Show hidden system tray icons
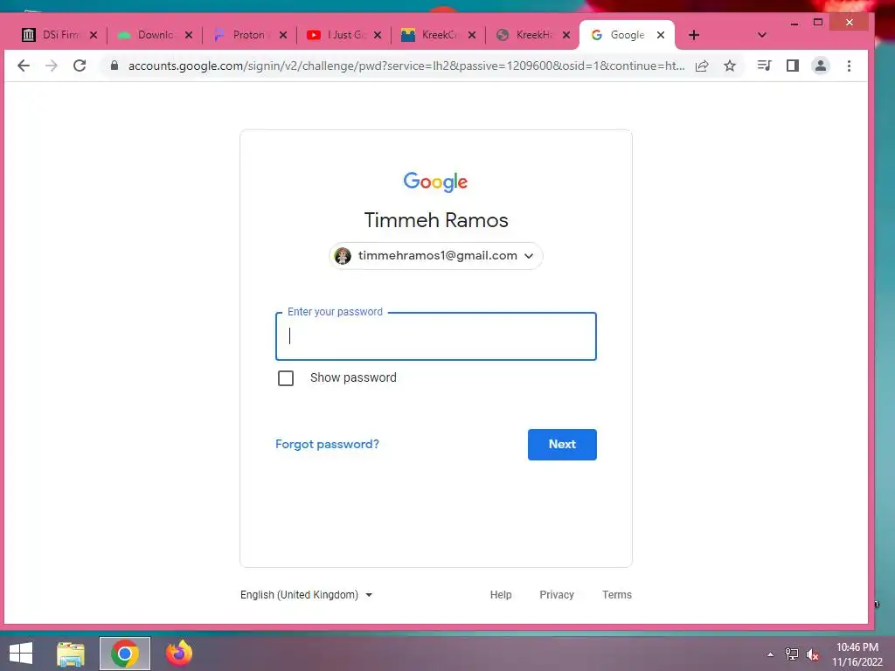Viewport: 895px width, 671px height. click(771, 654)
